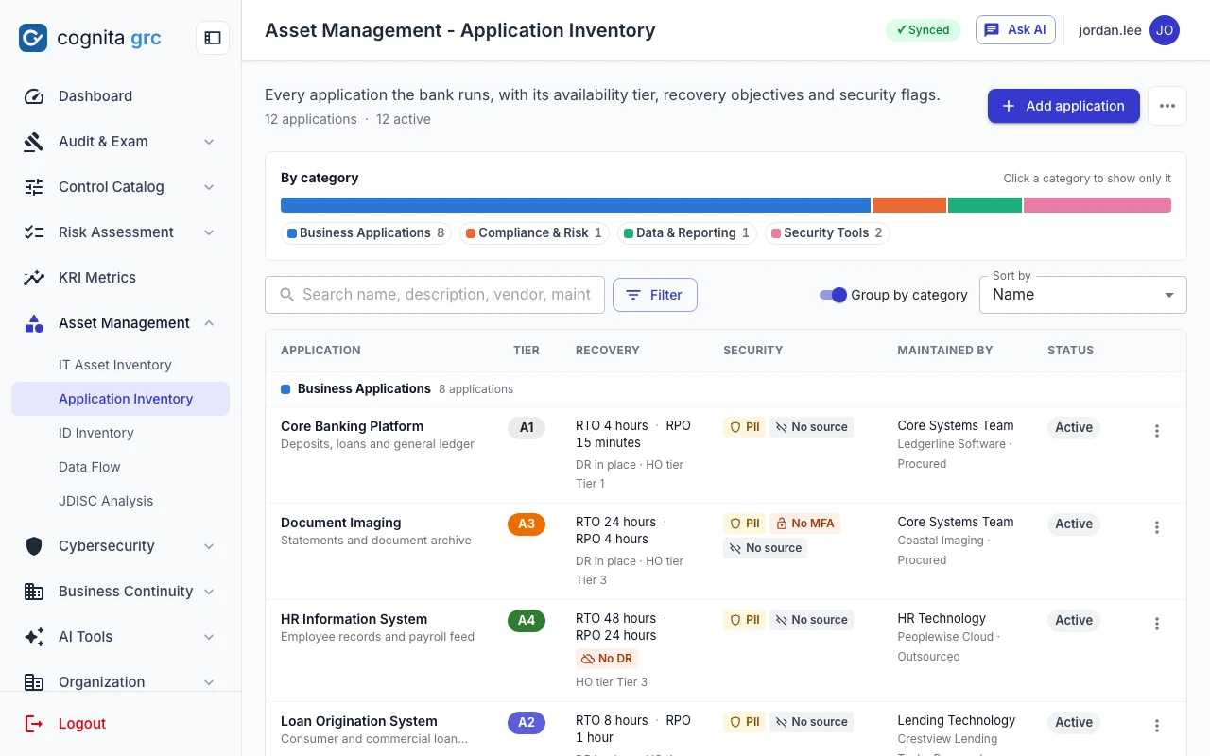Click the Dashboard gauge icon
This screenshot has height=756, width=1210.
click(34, 96)
